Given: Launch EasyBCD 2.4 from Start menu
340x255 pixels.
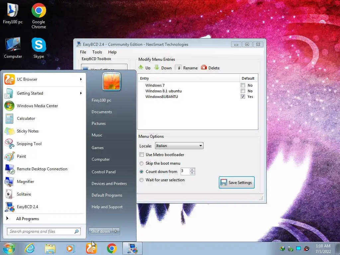Looking at the screenshot, I should coord(44,207).
